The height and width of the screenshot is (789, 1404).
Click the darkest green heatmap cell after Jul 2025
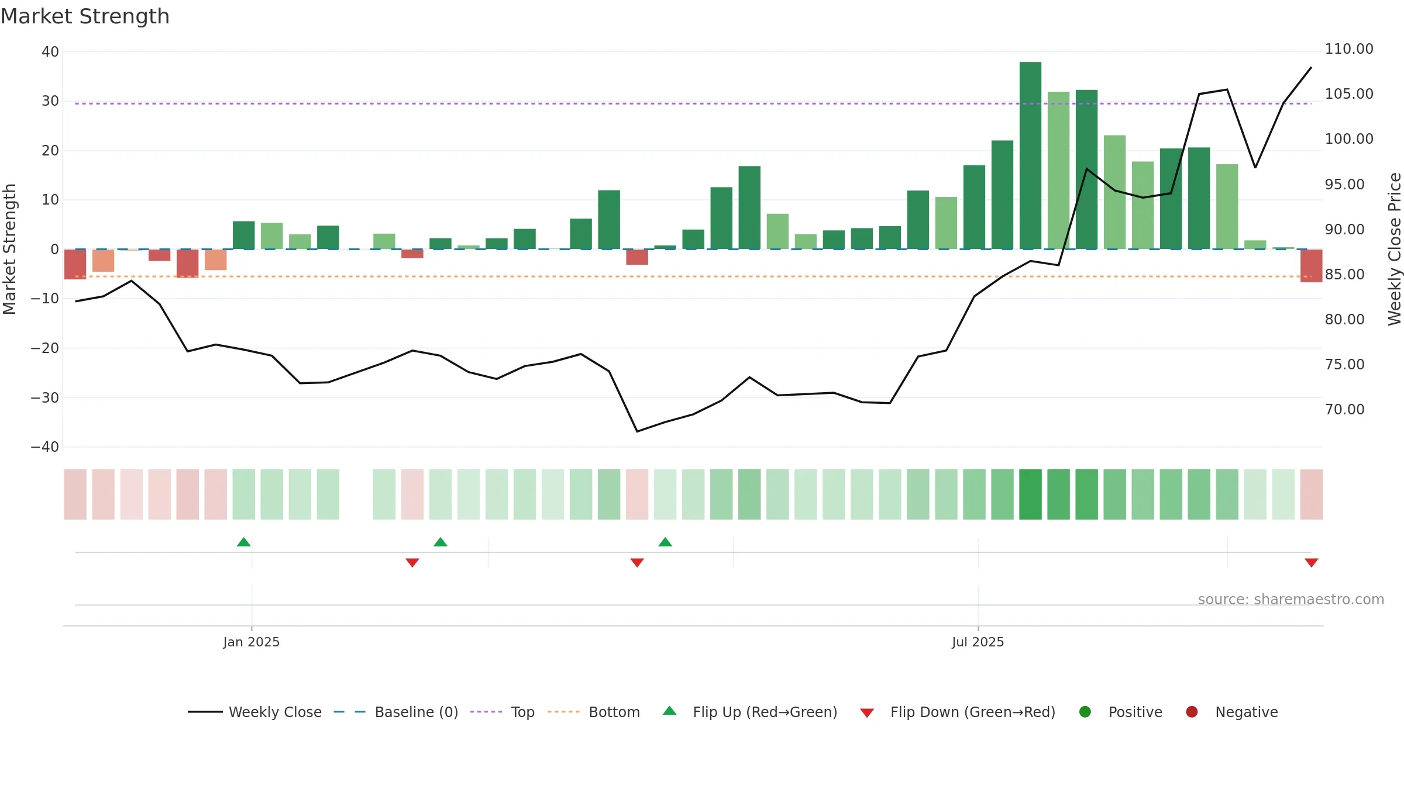click(x=1031, y=494)
